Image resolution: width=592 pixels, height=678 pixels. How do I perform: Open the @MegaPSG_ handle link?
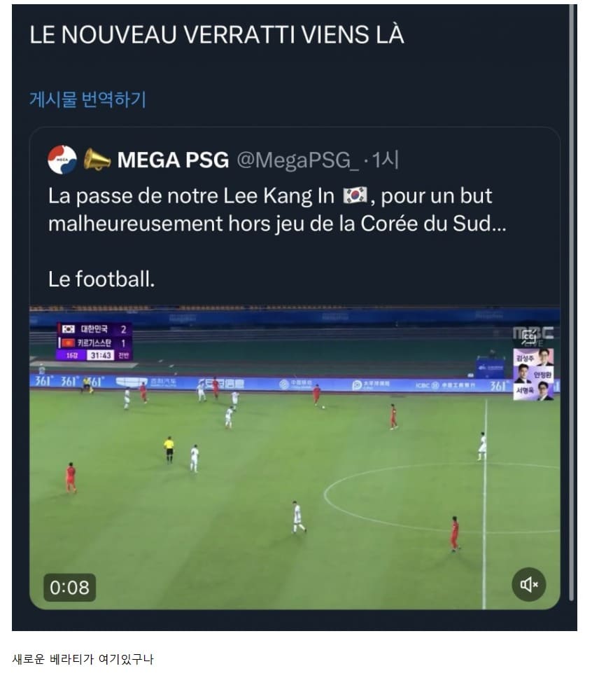point(297,160)
